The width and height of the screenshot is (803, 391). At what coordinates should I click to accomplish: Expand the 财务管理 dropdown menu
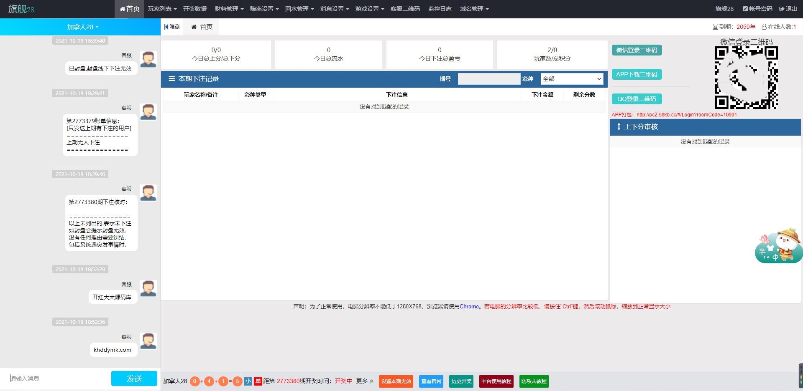[x=229, y=9]
